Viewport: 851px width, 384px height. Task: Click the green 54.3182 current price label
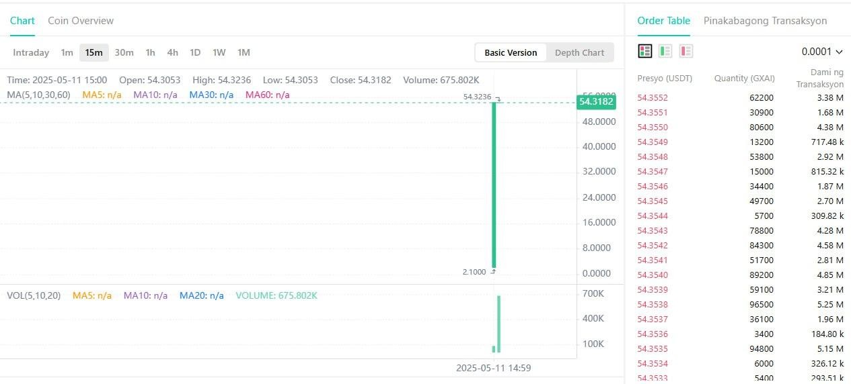[x=595, y=102]
